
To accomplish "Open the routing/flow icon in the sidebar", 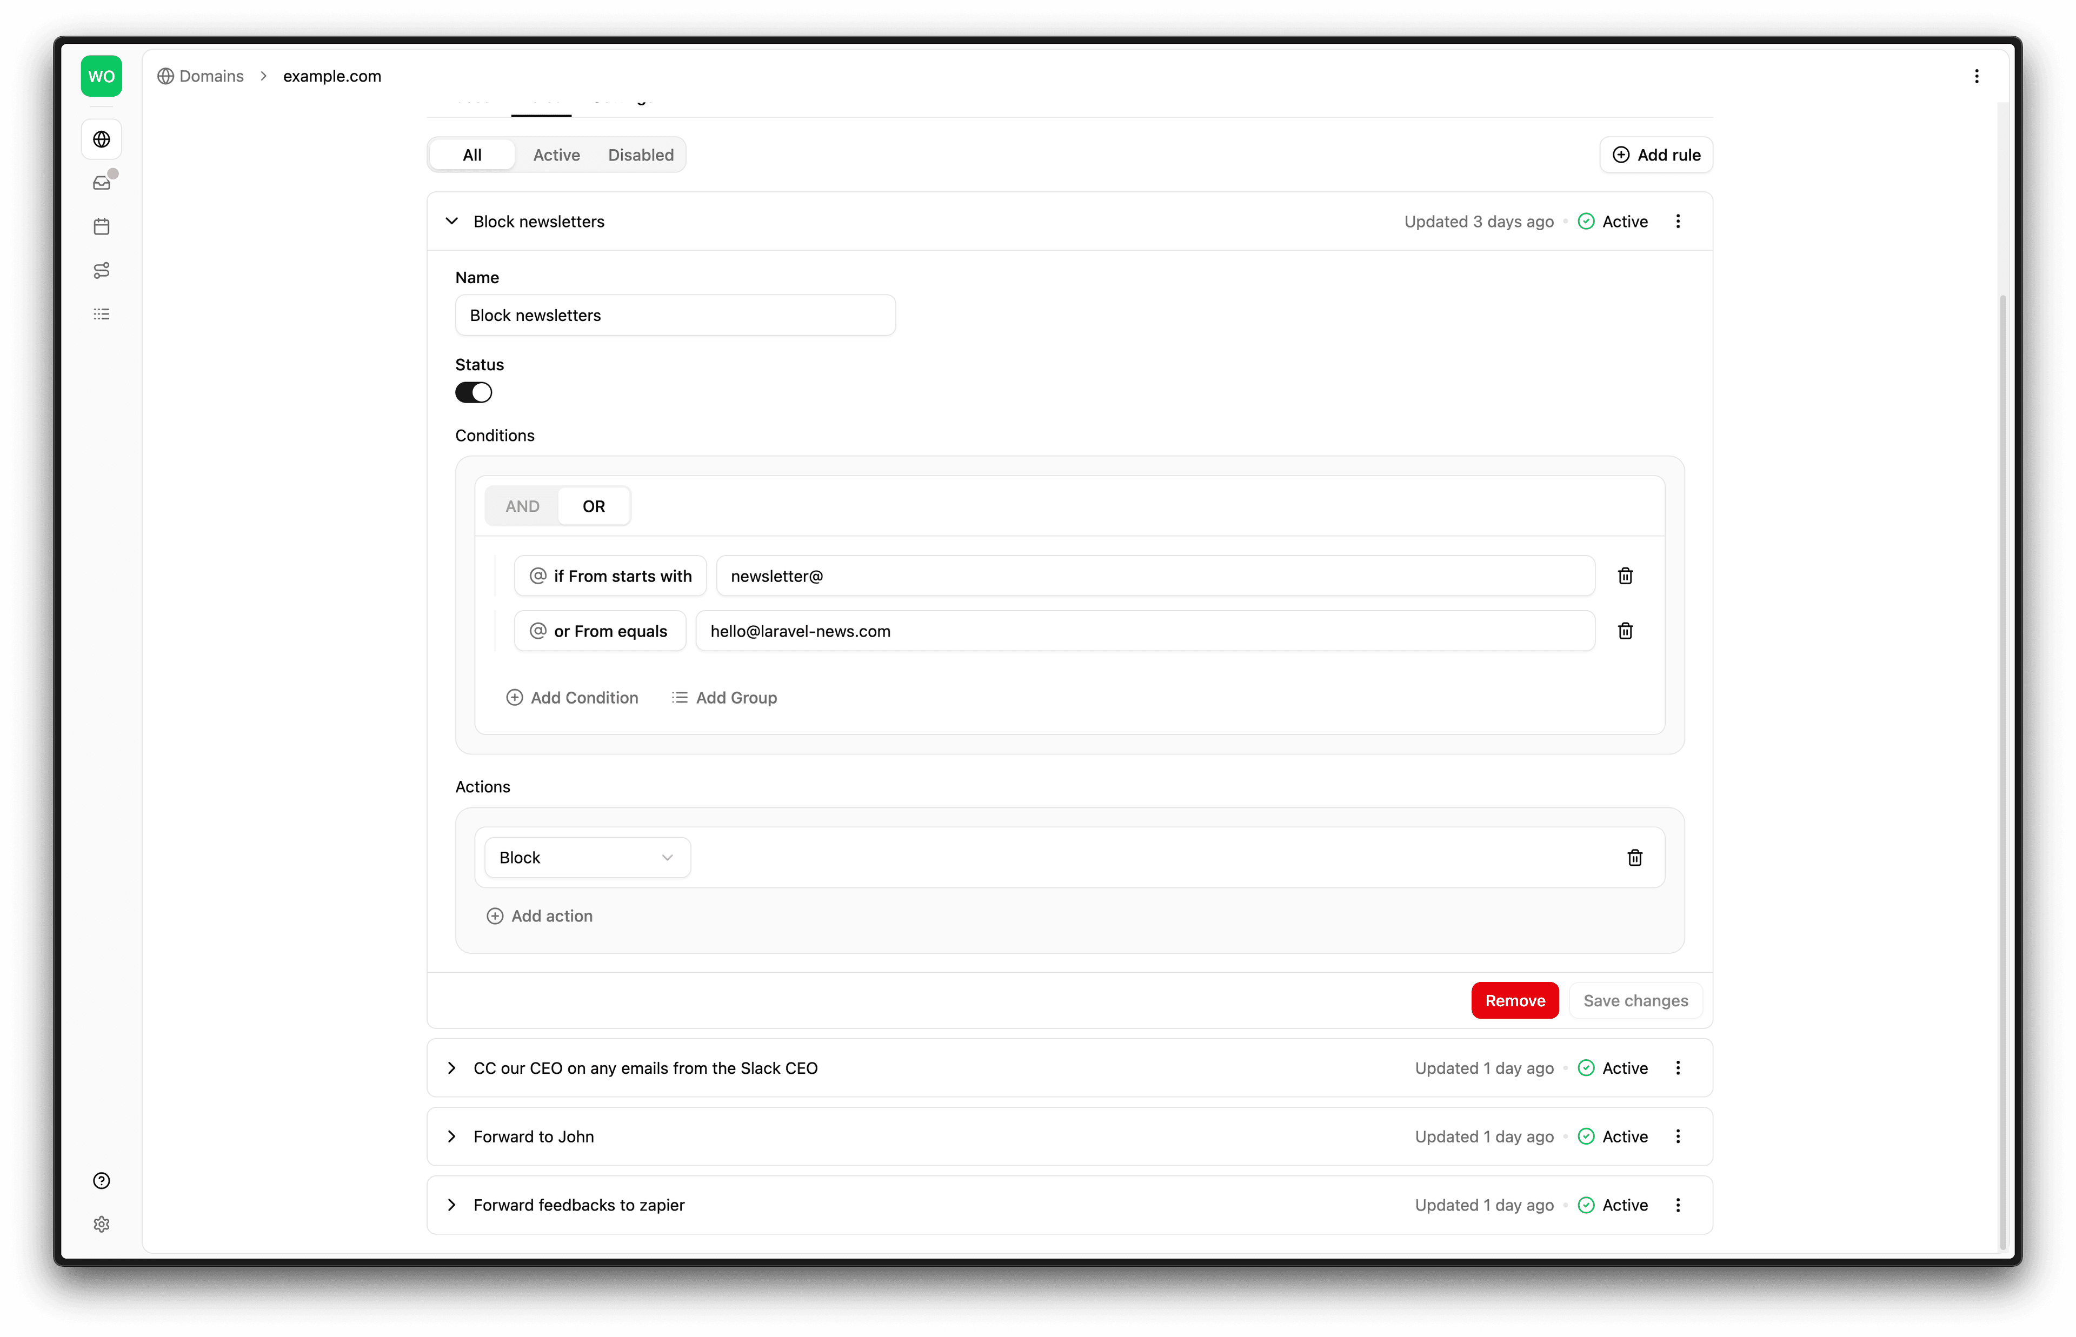I will point(102,270).
